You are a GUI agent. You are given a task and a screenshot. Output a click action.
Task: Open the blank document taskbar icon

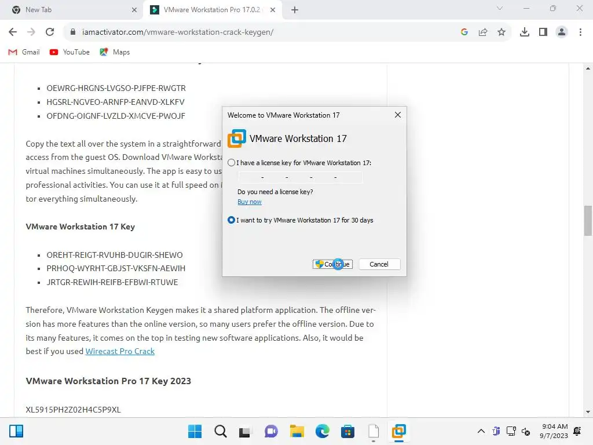click(x=374, y=431)
